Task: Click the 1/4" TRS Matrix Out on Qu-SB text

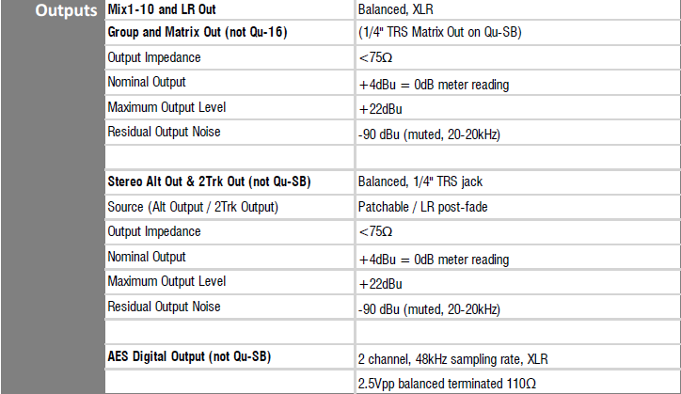Action: [x=440, y=32]
